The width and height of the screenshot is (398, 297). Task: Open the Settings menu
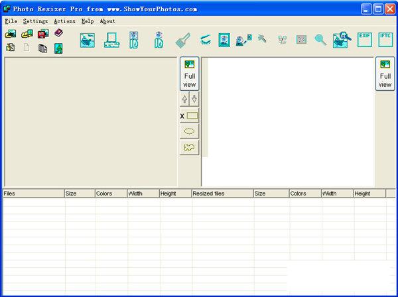tap(35, 21)
